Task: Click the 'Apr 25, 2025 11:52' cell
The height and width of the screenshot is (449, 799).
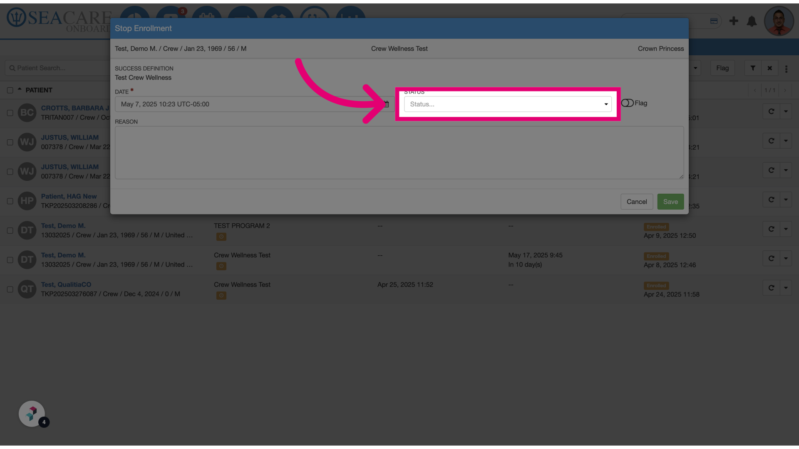Action: tap(405, 284)
